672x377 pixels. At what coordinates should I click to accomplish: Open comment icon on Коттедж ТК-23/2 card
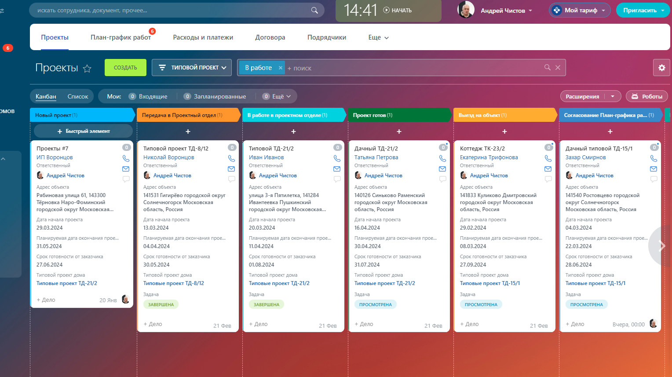pyautogui.click(x=548, y=179)
